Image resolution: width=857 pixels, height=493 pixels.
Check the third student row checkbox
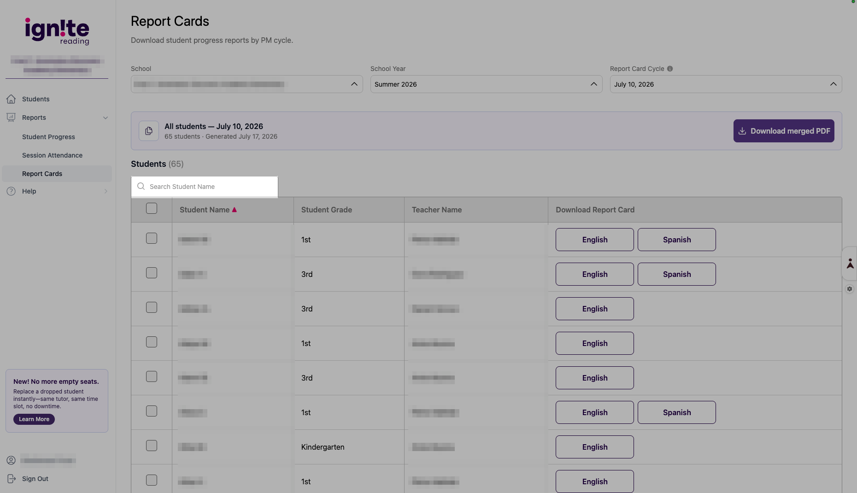(152, 307)
